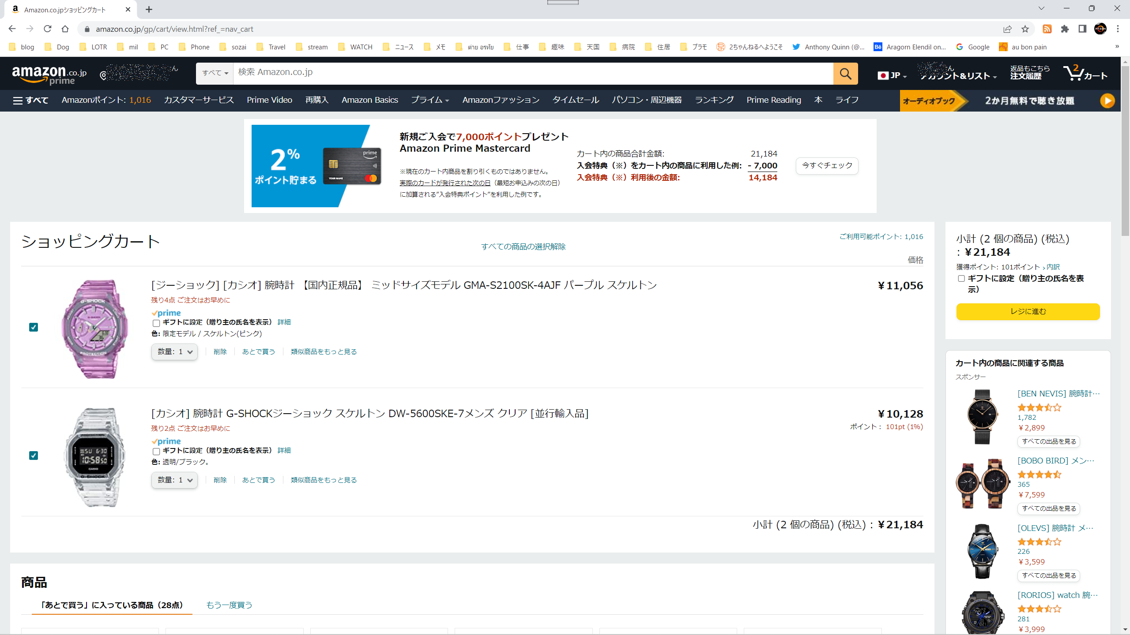Open the Amazonポイント 1,016 nav item
Image resolution: width=1130 pixels, height=635 pixels.
coord(106,100)
